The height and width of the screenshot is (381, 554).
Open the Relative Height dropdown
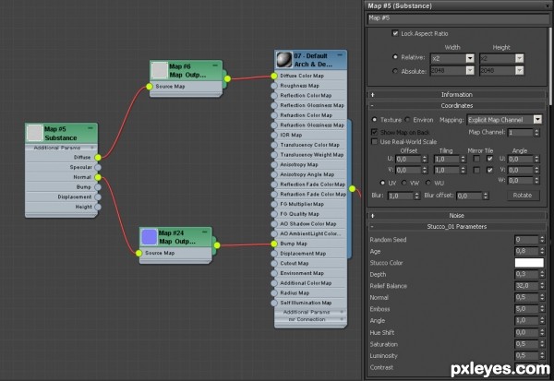pyautogui.click(x=519, y=58)
